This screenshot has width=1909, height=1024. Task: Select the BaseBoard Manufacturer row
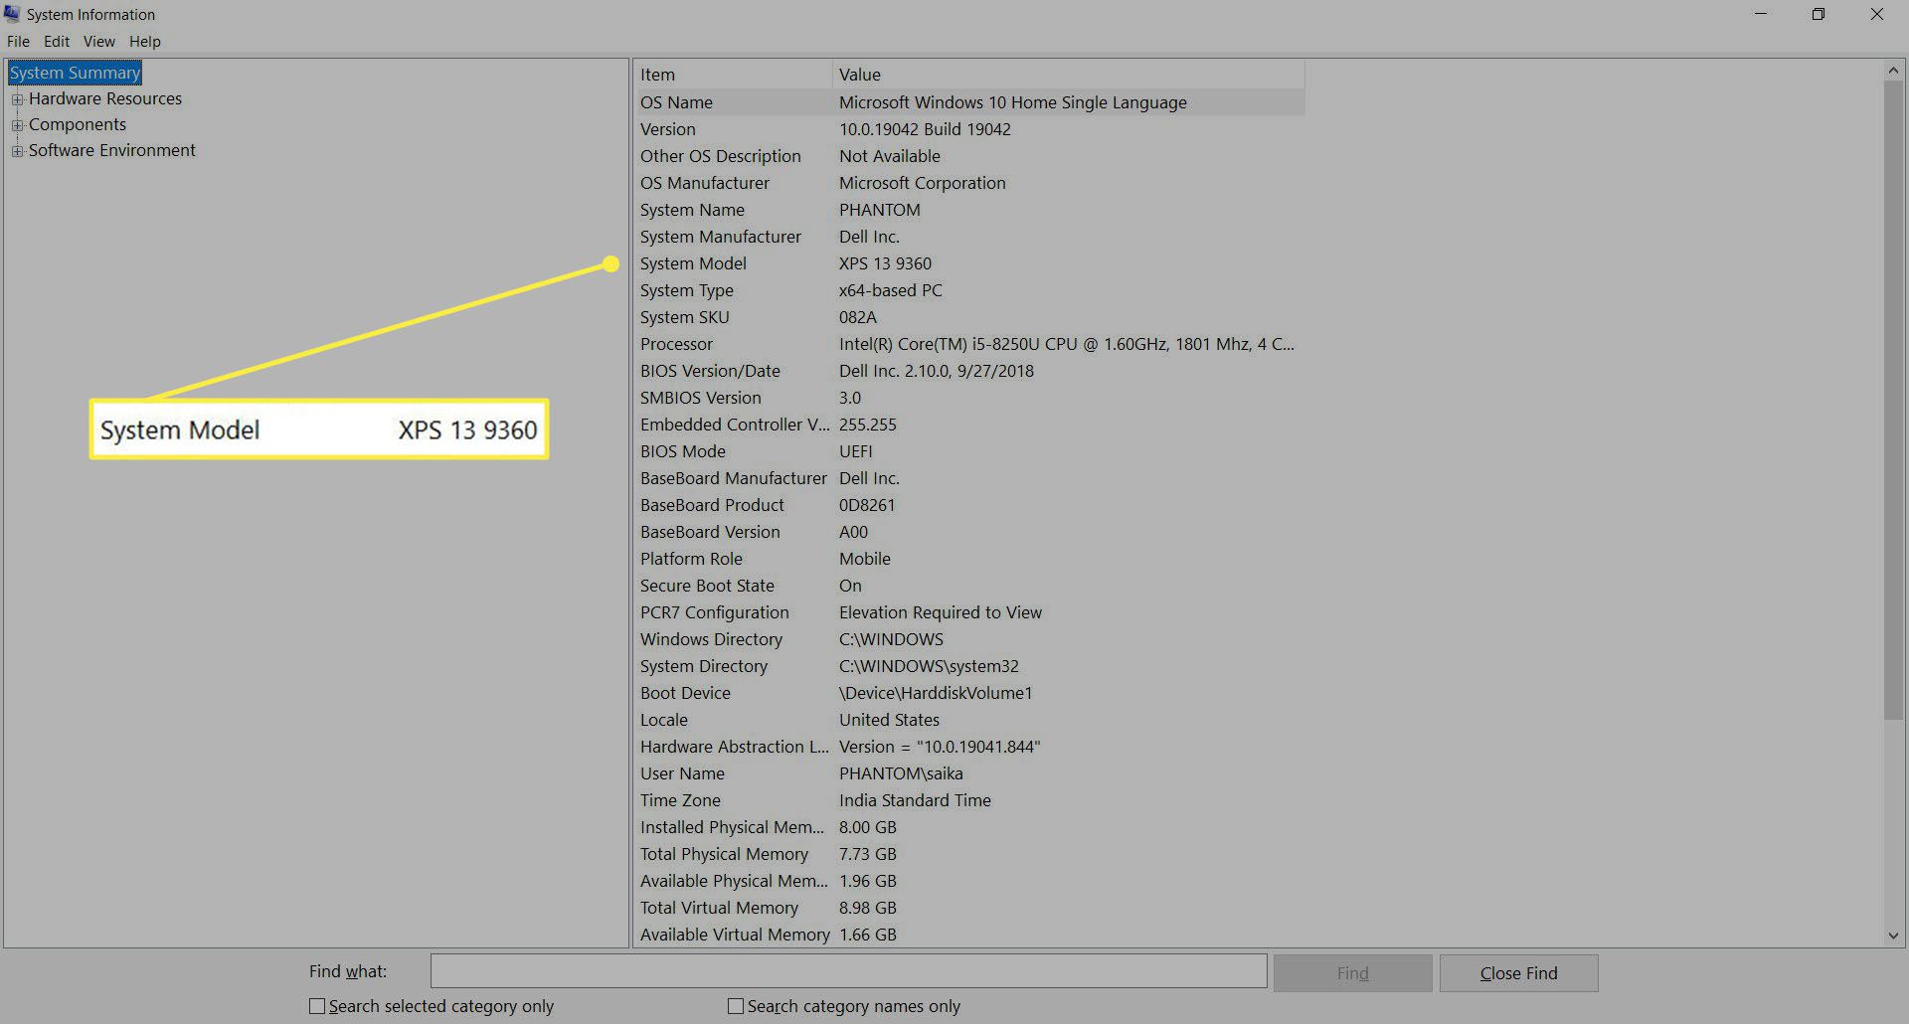point(969,478)
